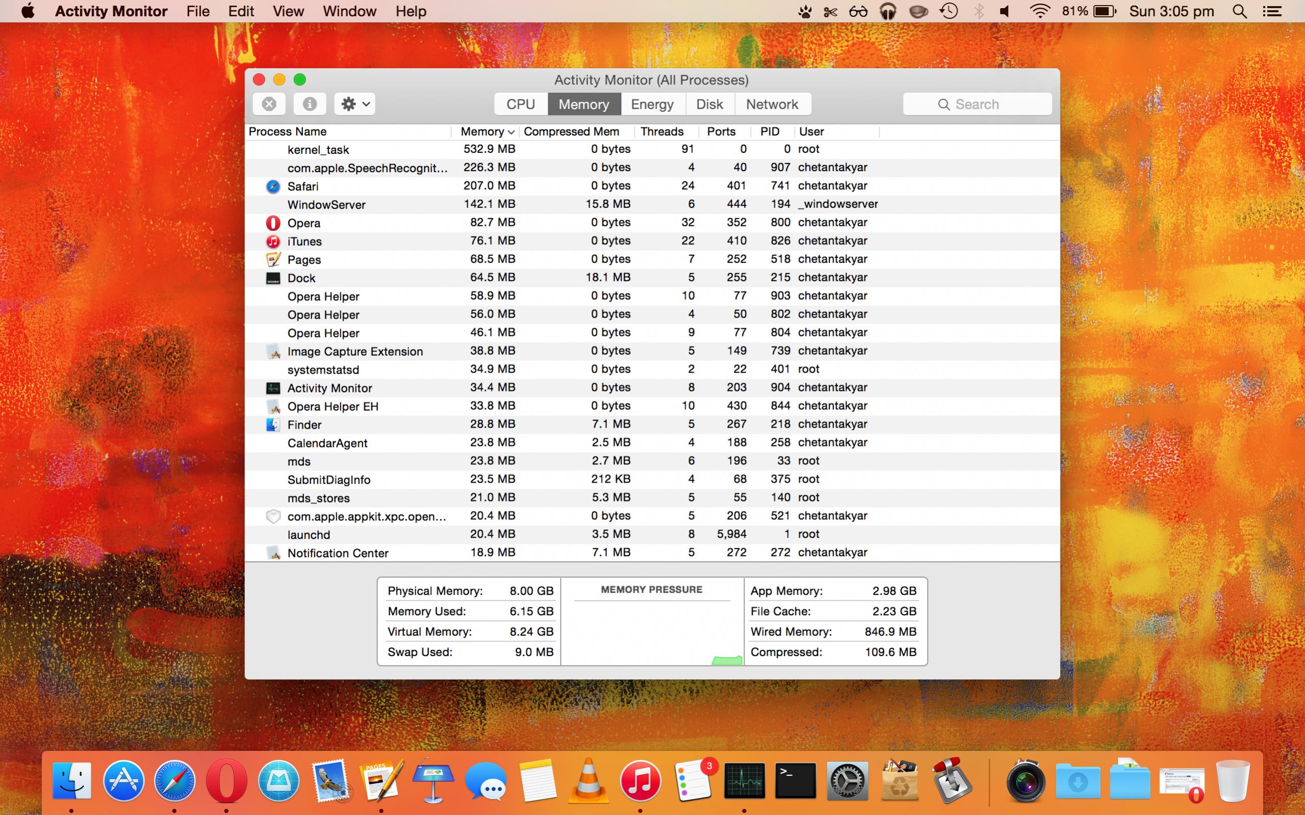Sort by the PID column header
1305x815 pixels.
(773, 132)
